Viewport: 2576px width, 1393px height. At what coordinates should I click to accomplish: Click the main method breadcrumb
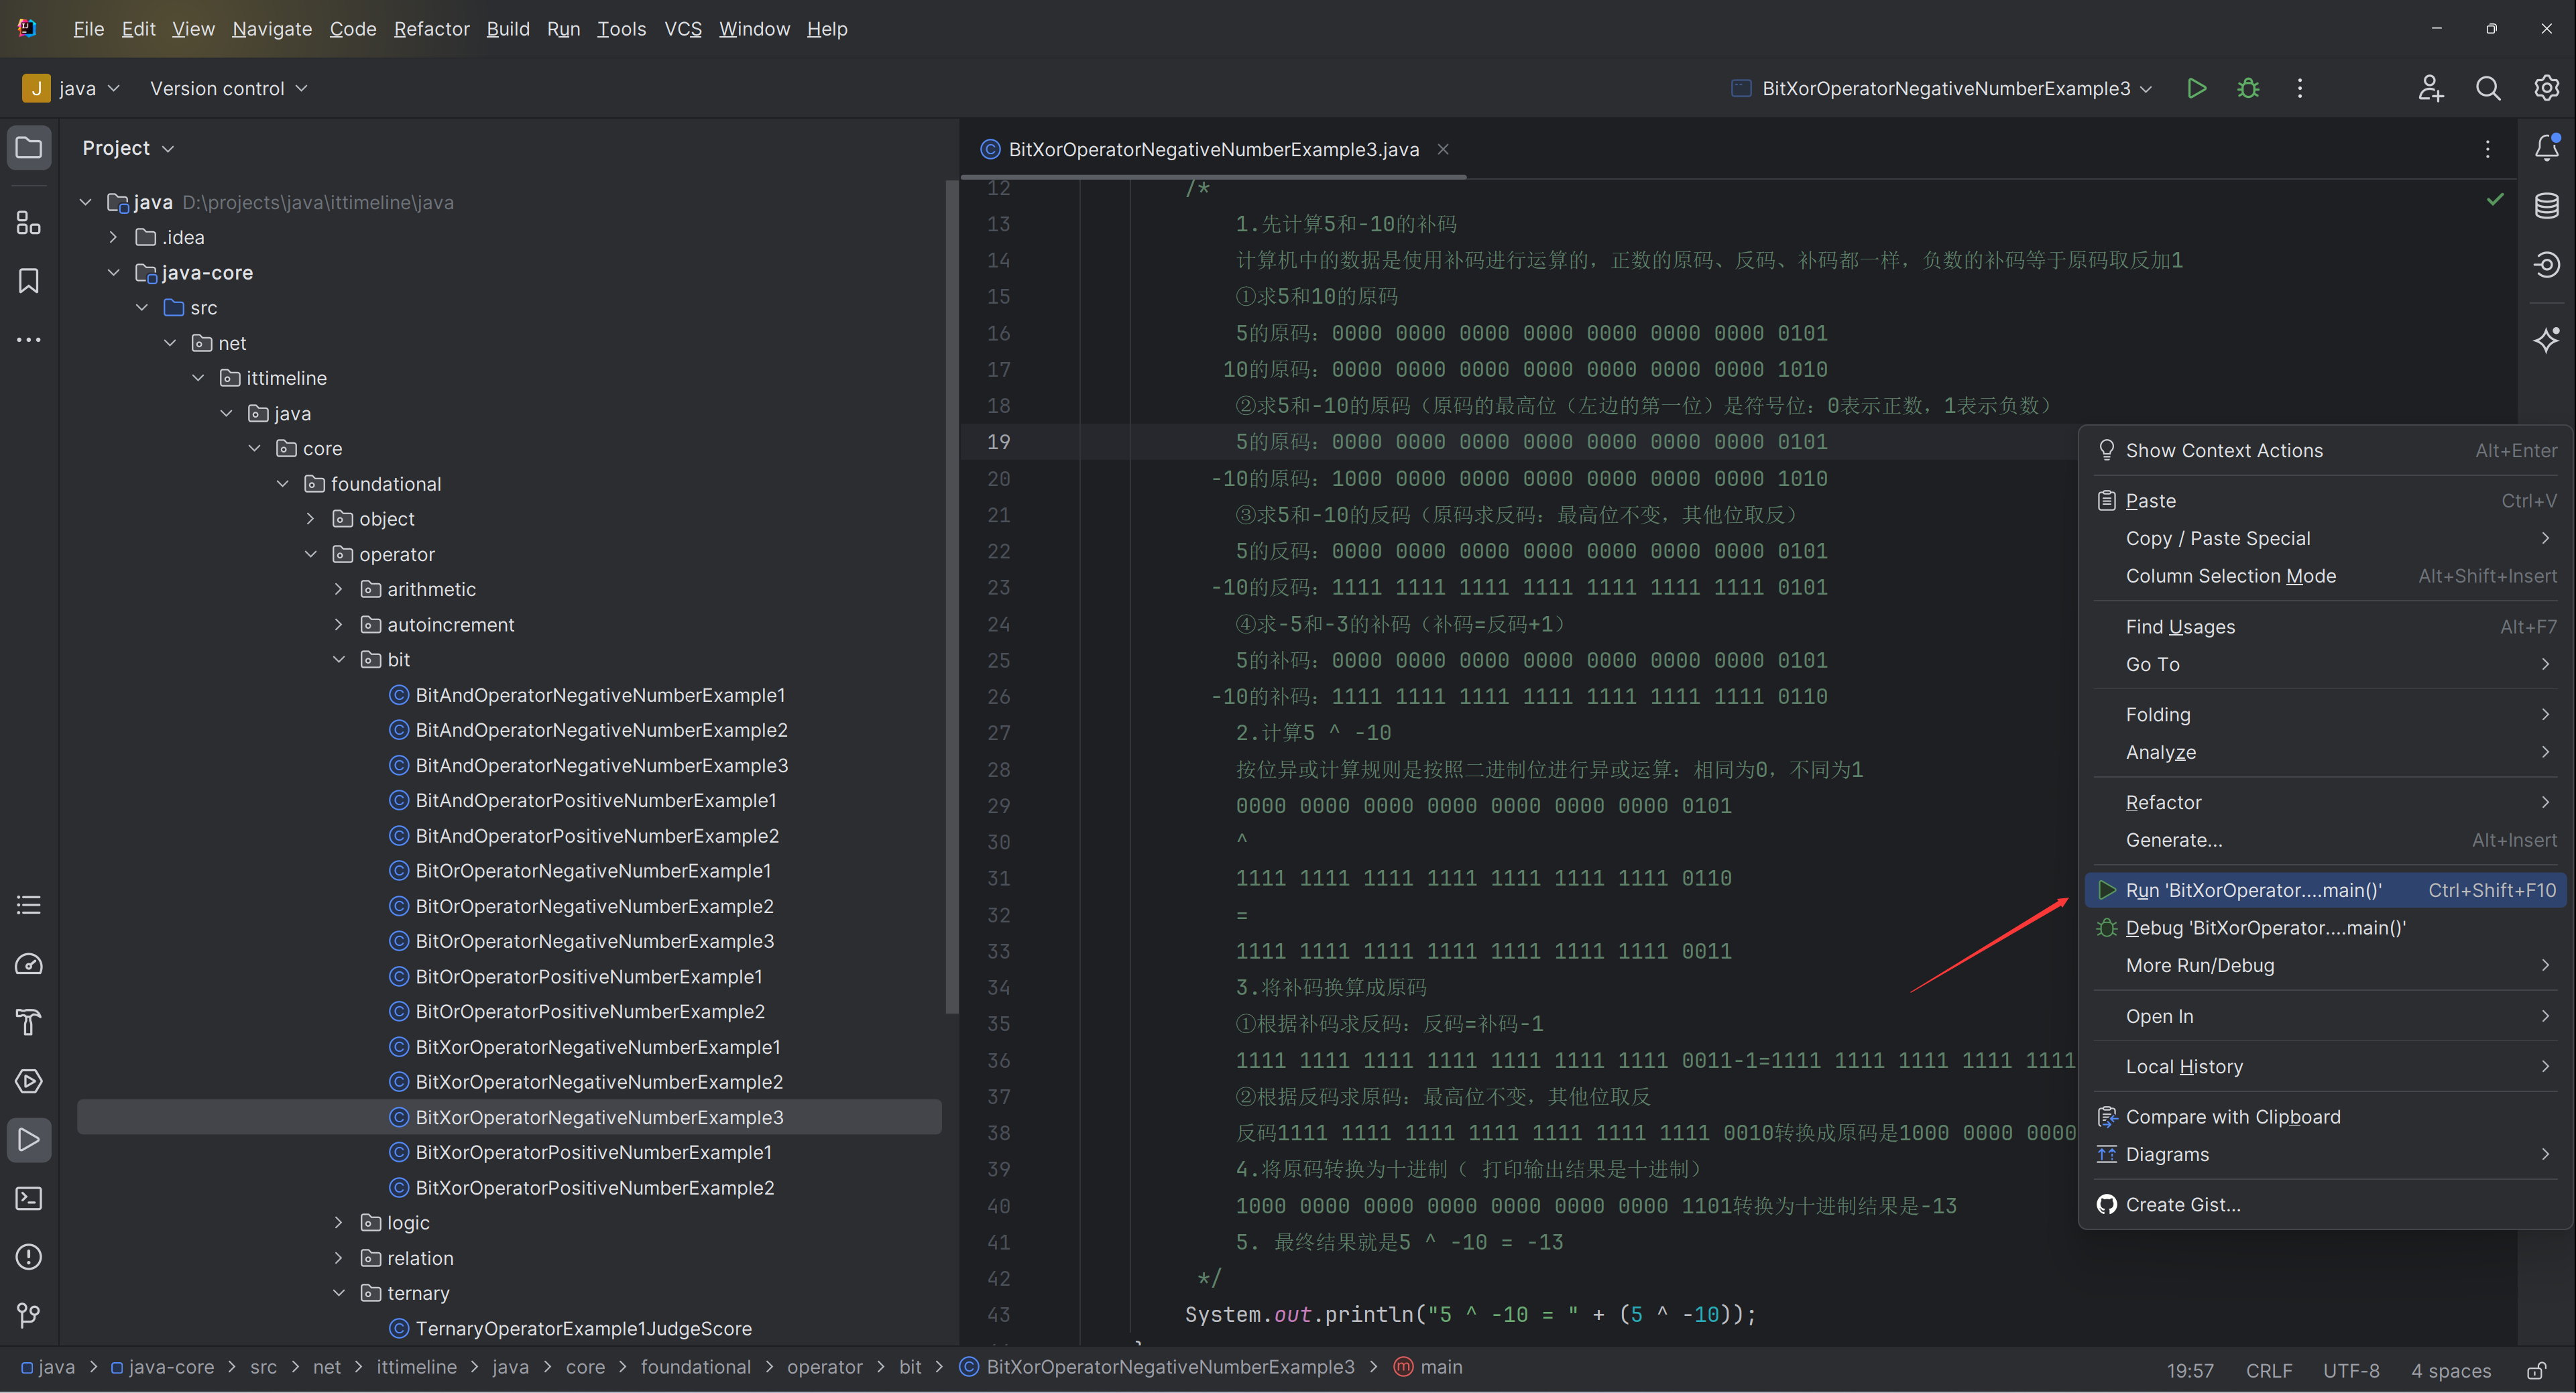tap(1428, 1367)
